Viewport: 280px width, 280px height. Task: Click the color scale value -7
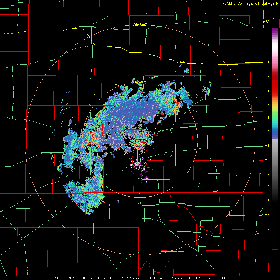point(267,228)
